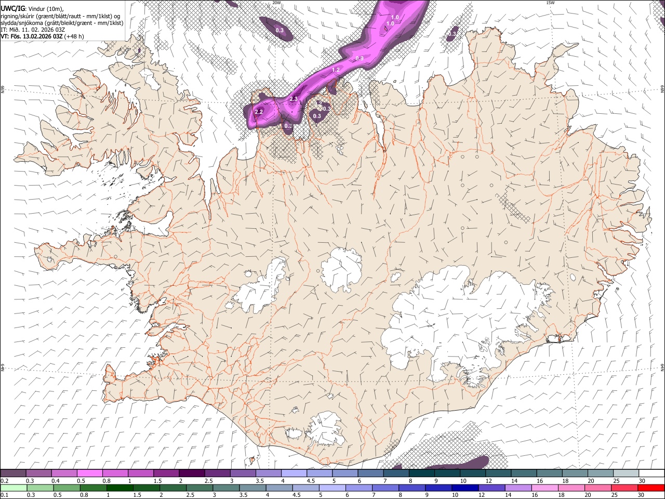Click the 0.9 value on the pink band

360,58
